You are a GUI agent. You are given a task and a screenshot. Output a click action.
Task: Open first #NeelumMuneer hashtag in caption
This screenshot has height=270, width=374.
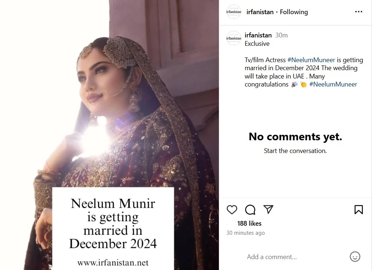[x=311, y=60]
